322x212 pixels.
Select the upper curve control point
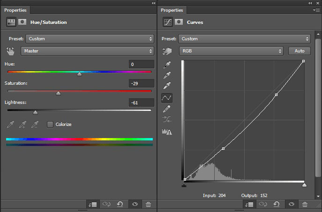[x=277, y=95]
